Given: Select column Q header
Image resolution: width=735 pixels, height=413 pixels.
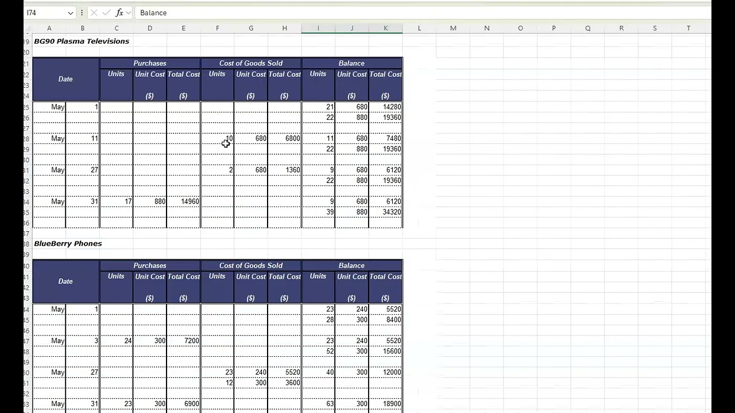Looking at the screenshot, I should click(588, 28).
